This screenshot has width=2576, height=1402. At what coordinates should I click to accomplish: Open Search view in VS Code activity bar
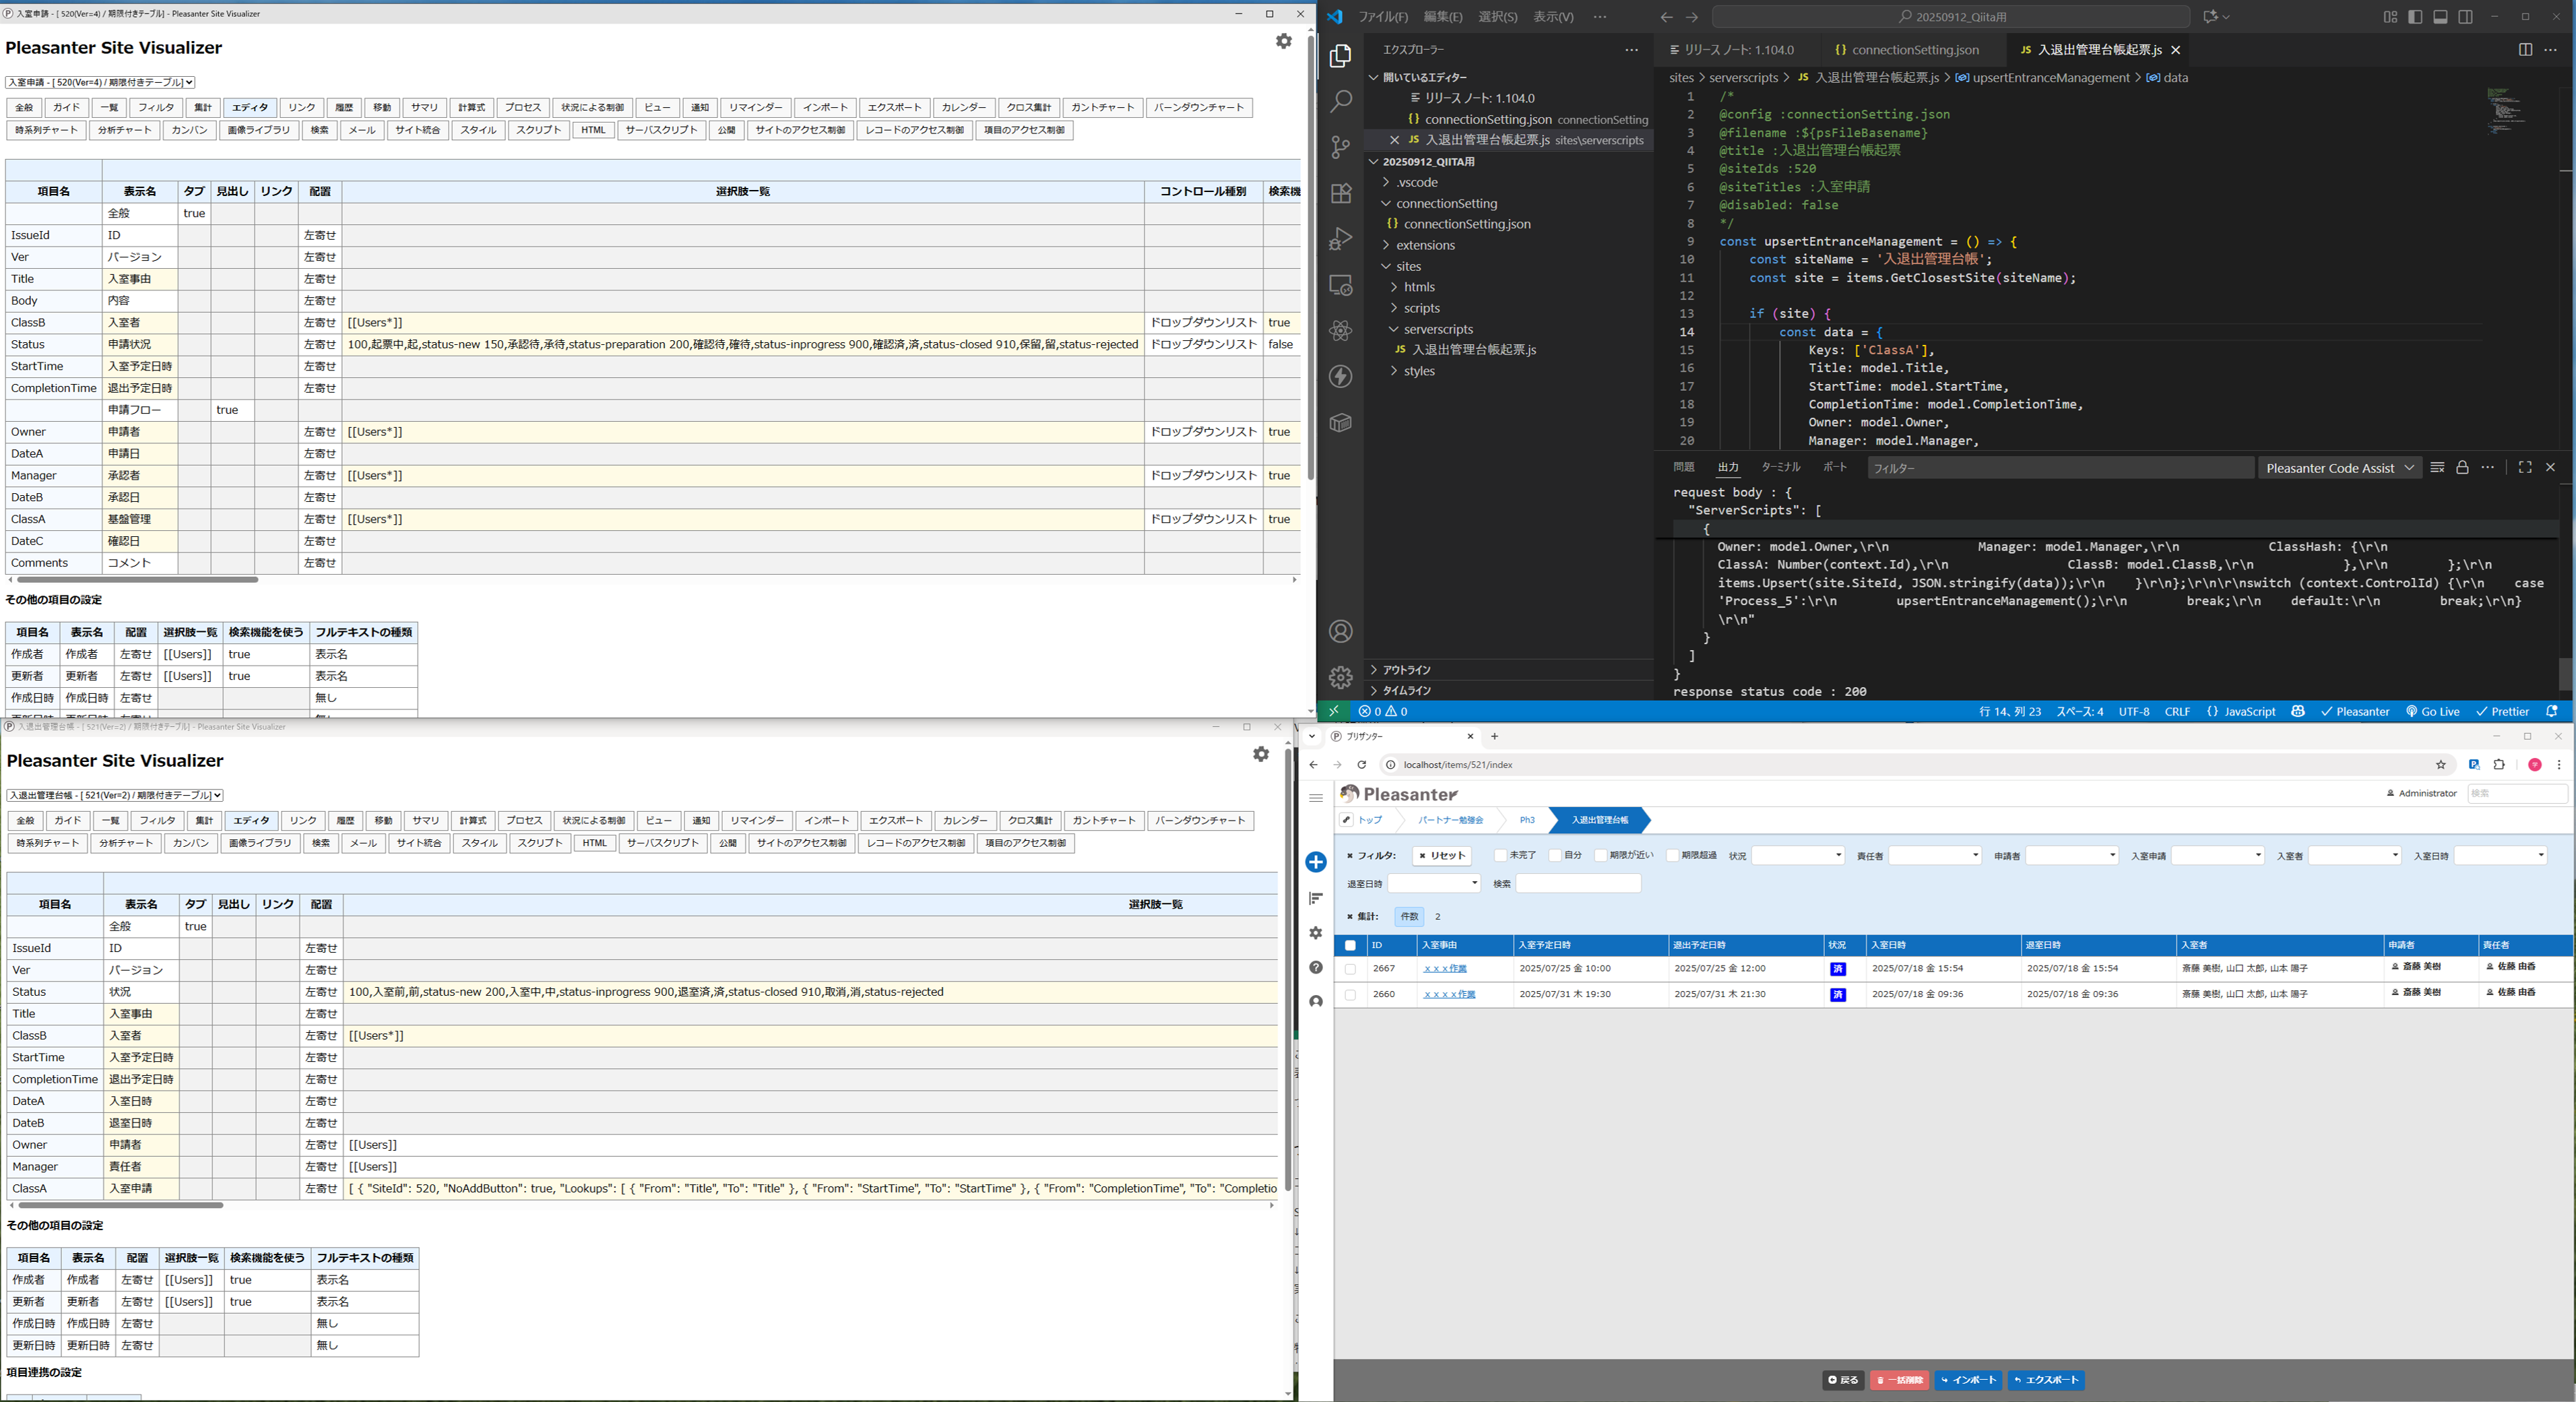coord(1340,100)
